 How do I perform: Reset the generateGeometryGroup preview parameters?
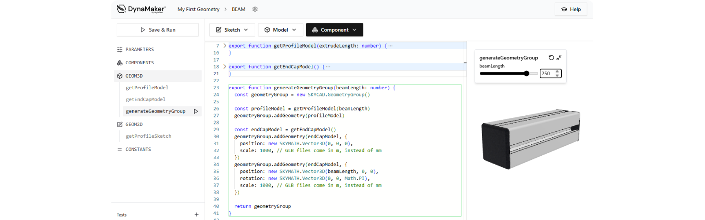click(x=551, y=58)
